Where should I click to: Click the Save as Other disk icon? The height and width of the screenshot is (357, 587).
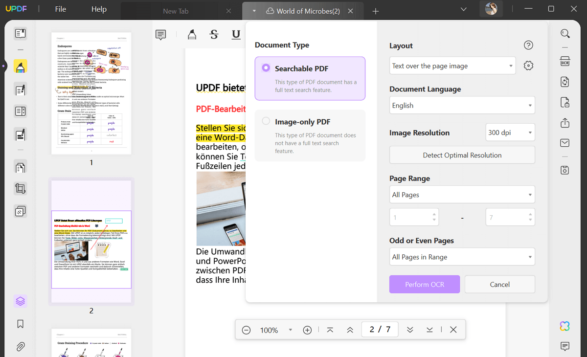pos(565,170)
